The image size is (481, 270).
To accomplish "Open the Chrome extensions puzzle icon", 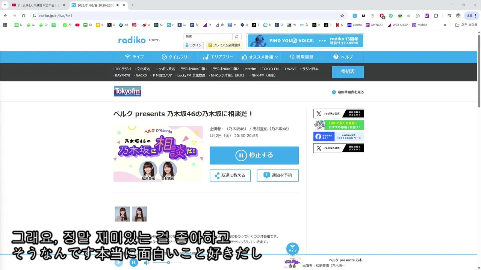I will 436,16.
